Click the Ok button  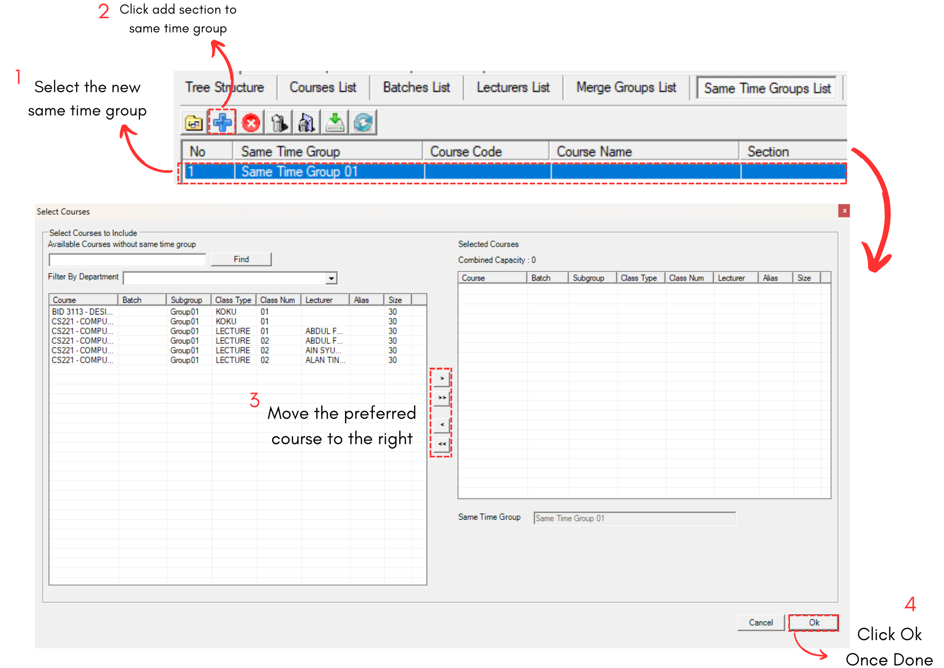[x=814, y=622]
